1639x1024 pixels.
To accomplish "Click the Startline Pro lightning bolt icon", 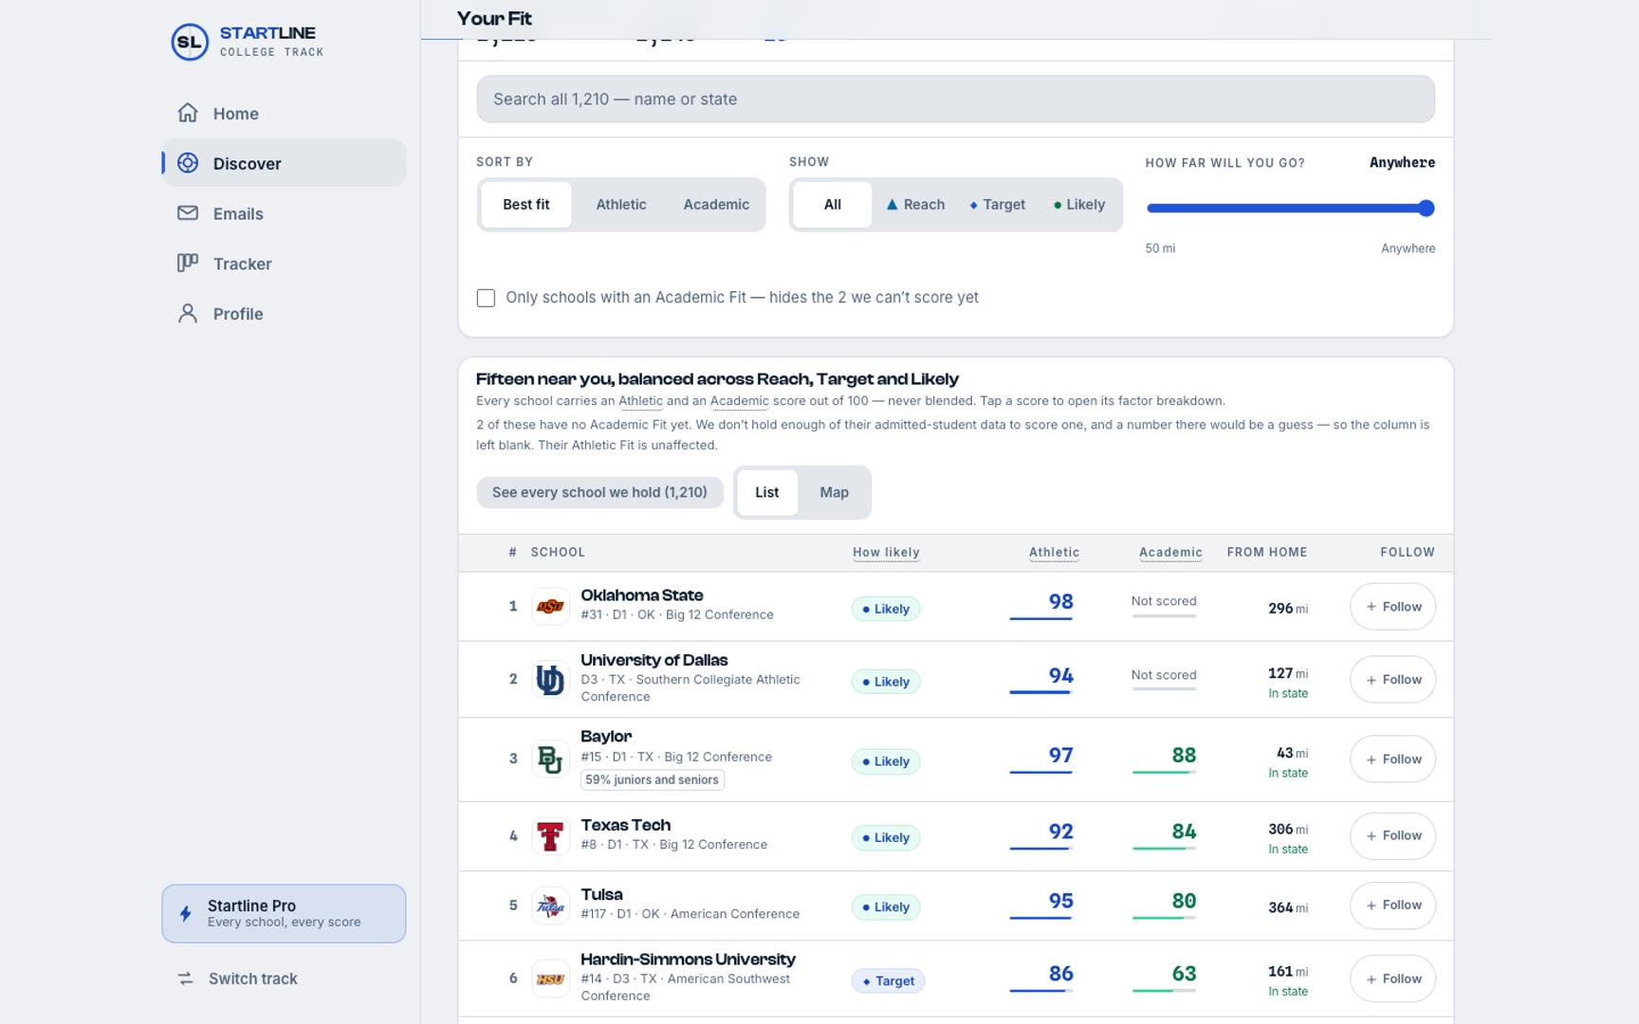I will tap(186, 914).
